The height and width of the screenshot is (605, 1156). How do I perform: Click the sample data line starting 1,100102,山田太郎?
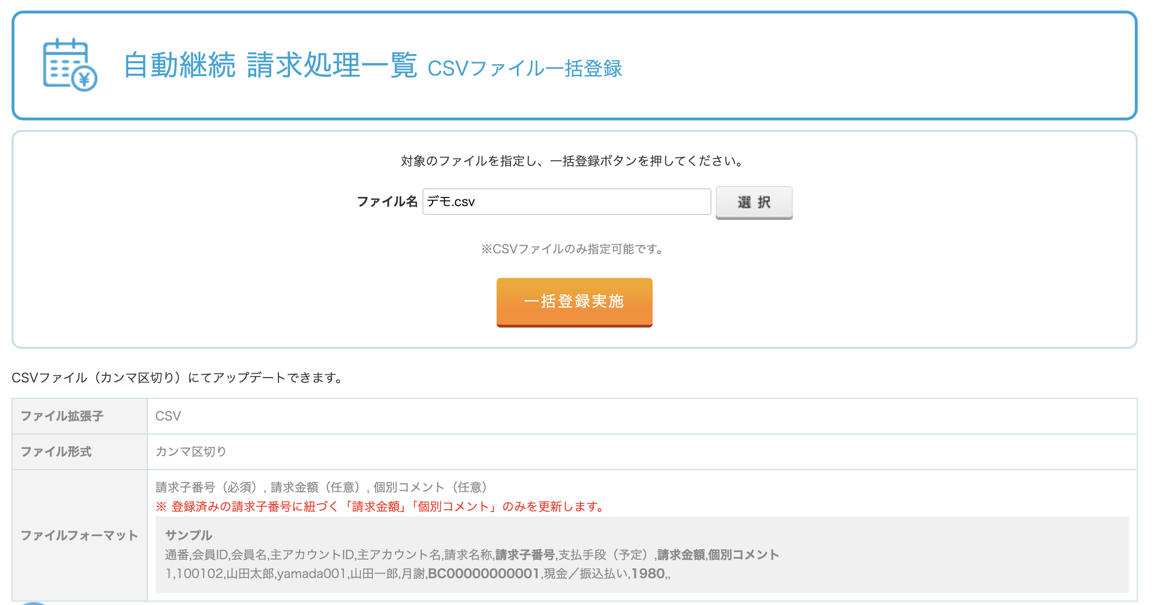point(418,574)
